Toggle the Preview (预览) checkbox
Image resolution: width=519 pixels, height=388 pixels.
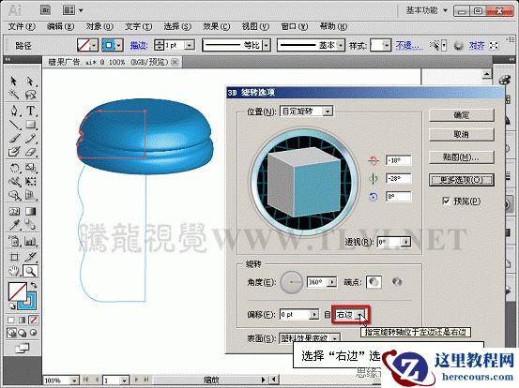(446, 201)
